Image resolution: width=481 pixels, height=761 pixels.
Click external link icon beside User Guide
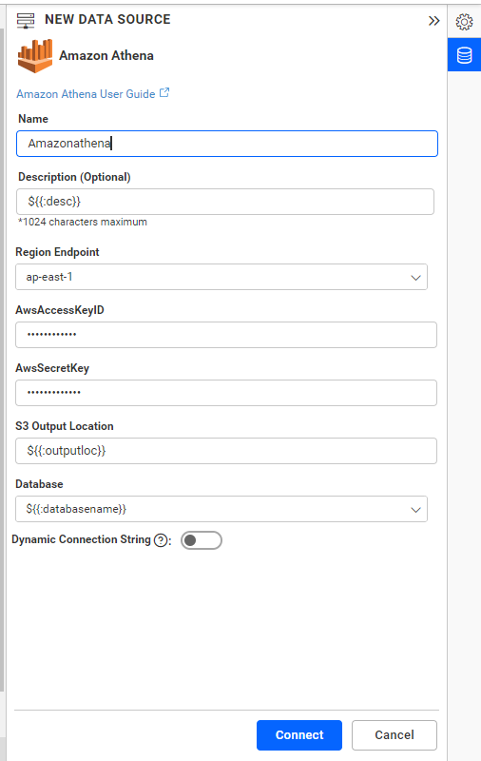(x=164, y=92)
